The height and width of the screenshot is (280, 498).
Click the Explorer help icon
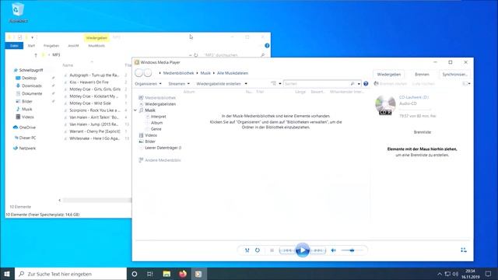point(267,46)
